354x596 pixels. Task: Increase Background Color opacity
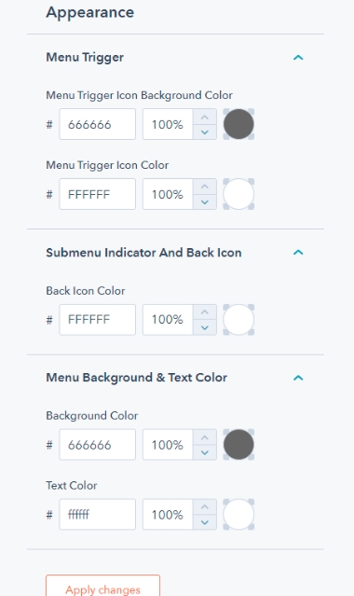point(205,437)
